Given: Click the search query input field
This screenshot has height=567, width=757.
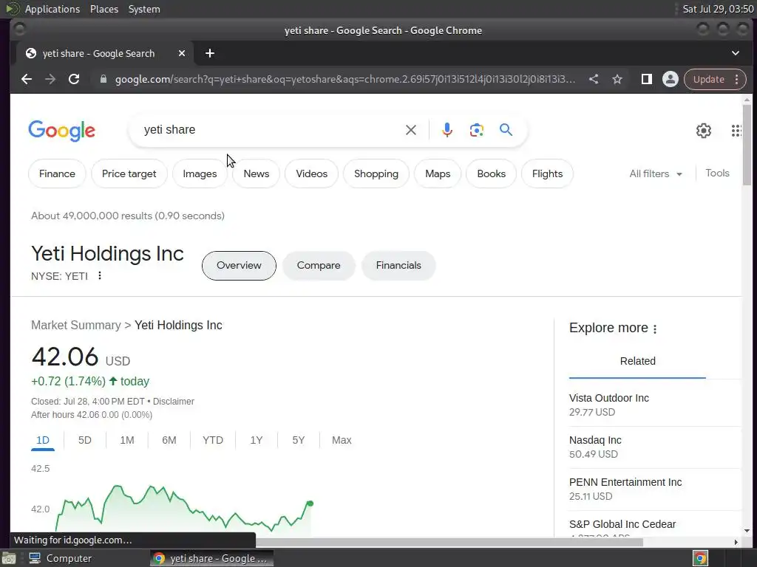Looking at the screenshot, I should coord(271,130).
